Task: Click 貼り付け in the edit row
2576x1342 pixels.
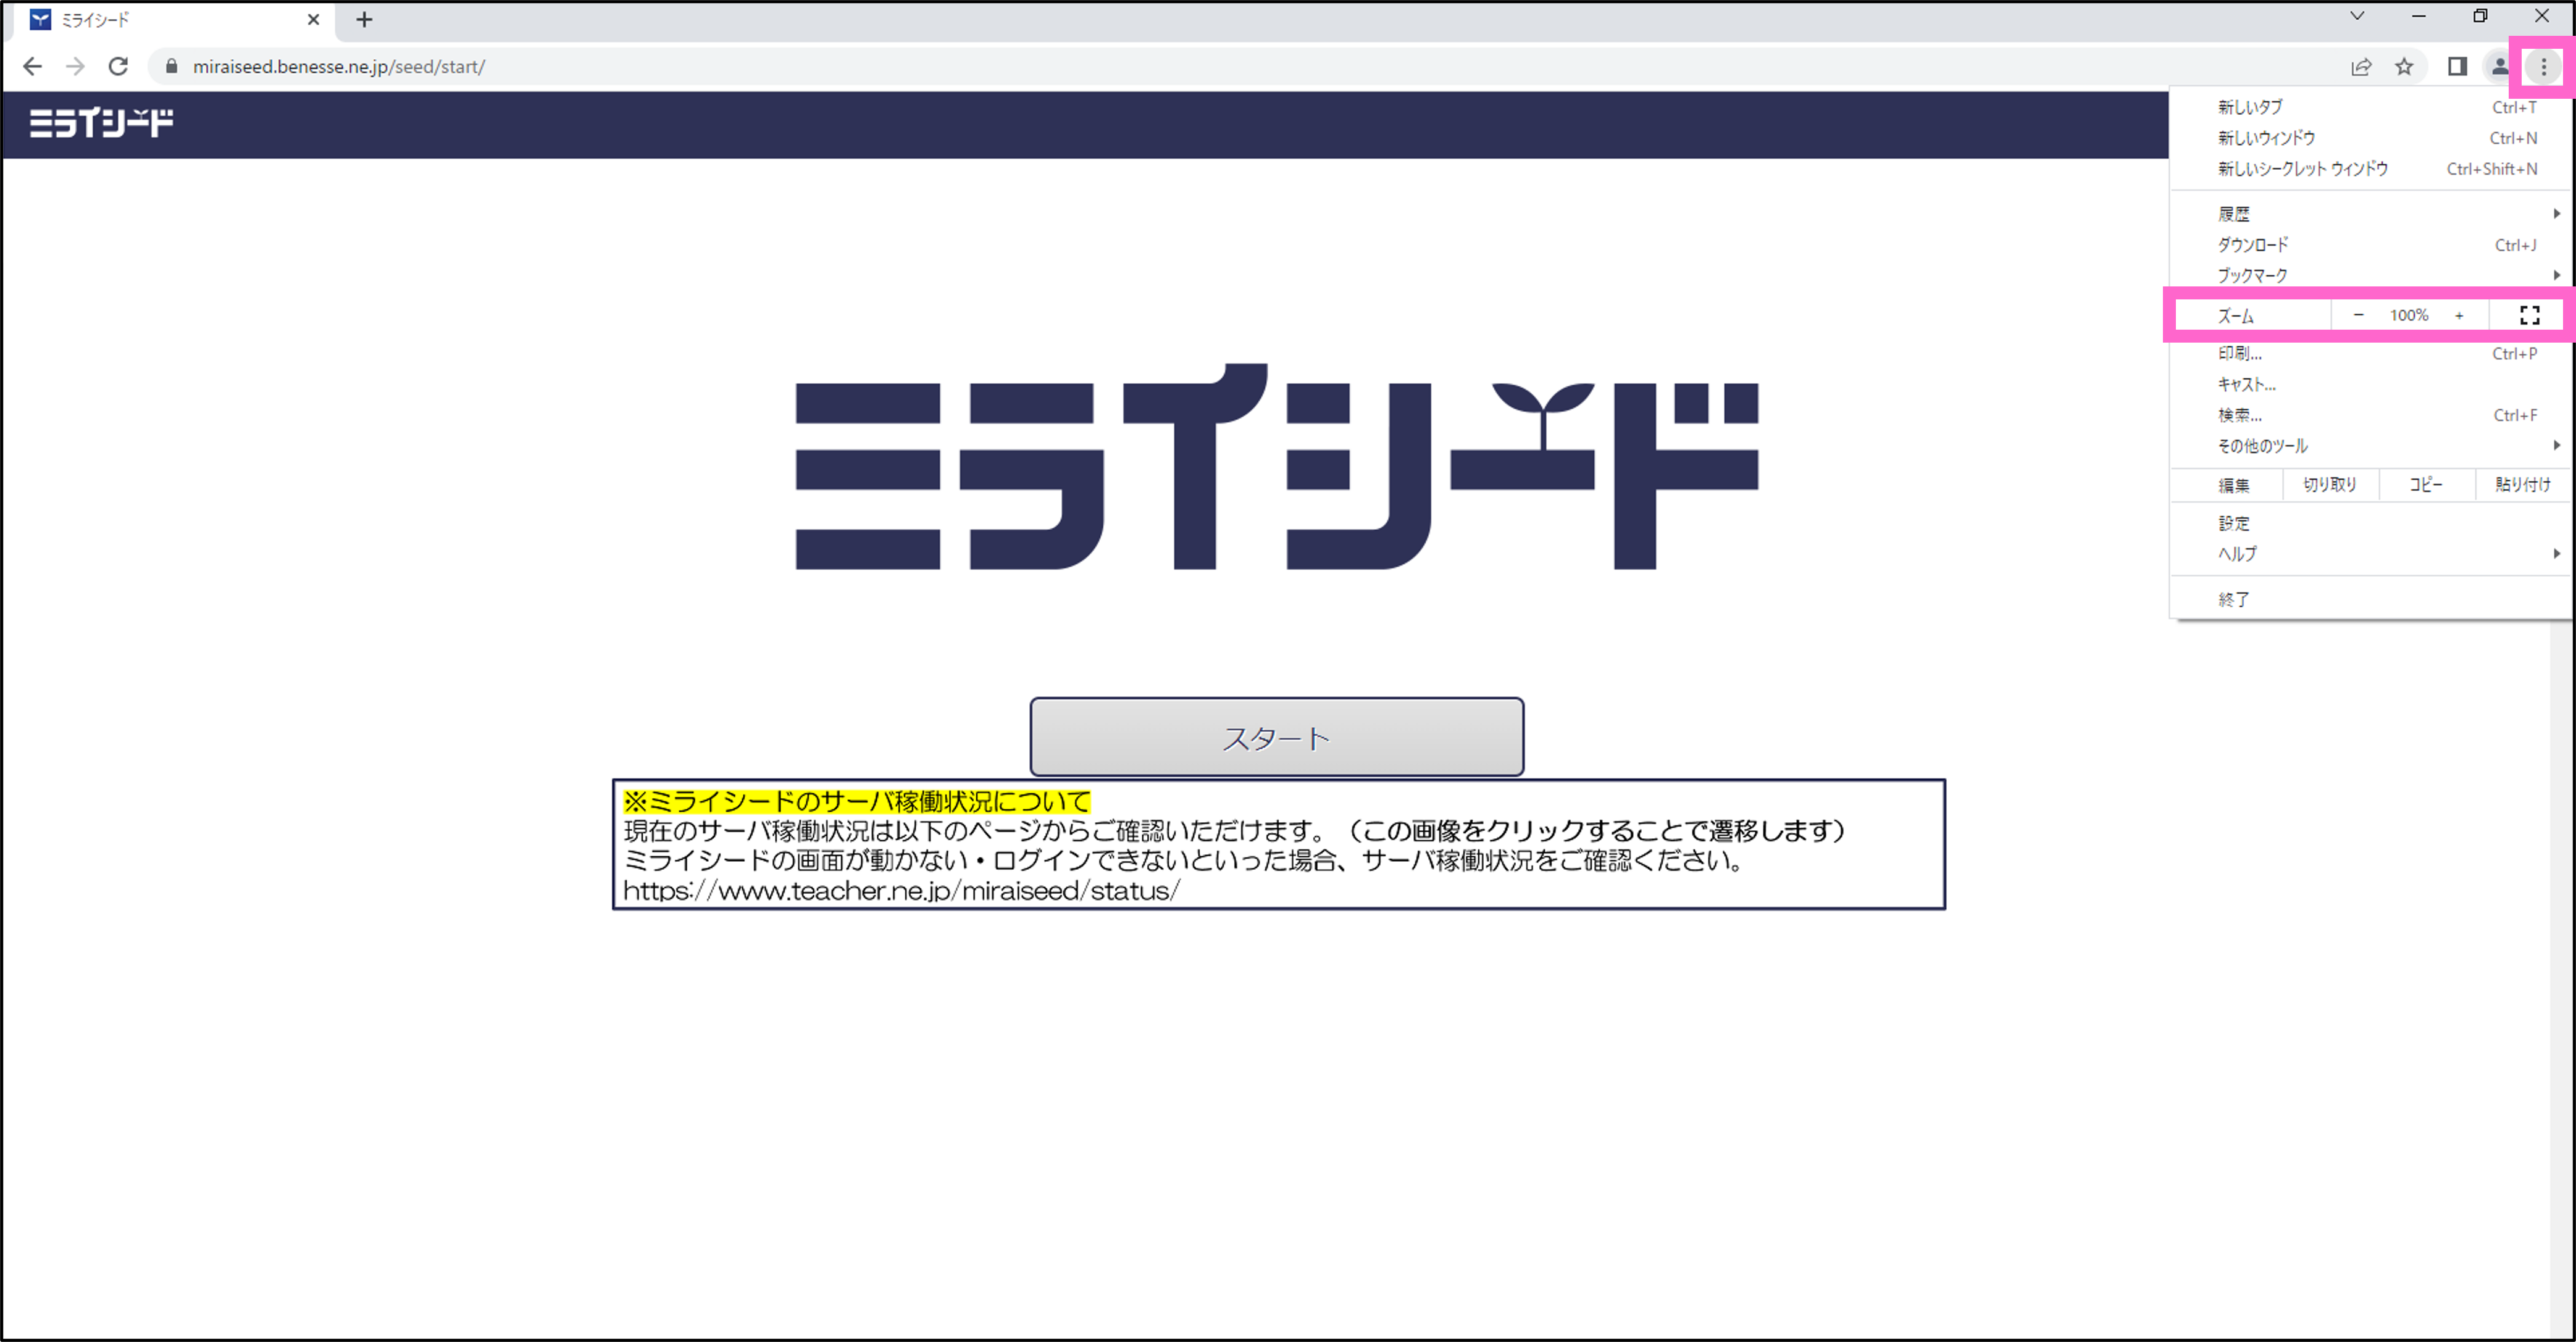Action: [x=2522, y=485]
